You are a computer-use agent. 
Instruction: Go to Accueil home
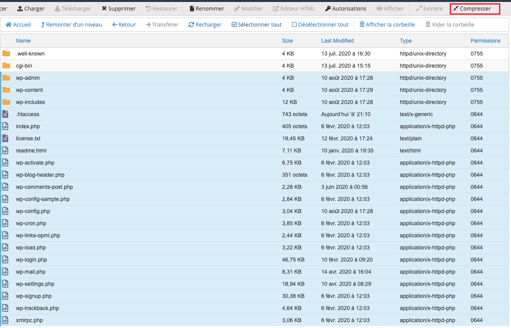point(18,25)
